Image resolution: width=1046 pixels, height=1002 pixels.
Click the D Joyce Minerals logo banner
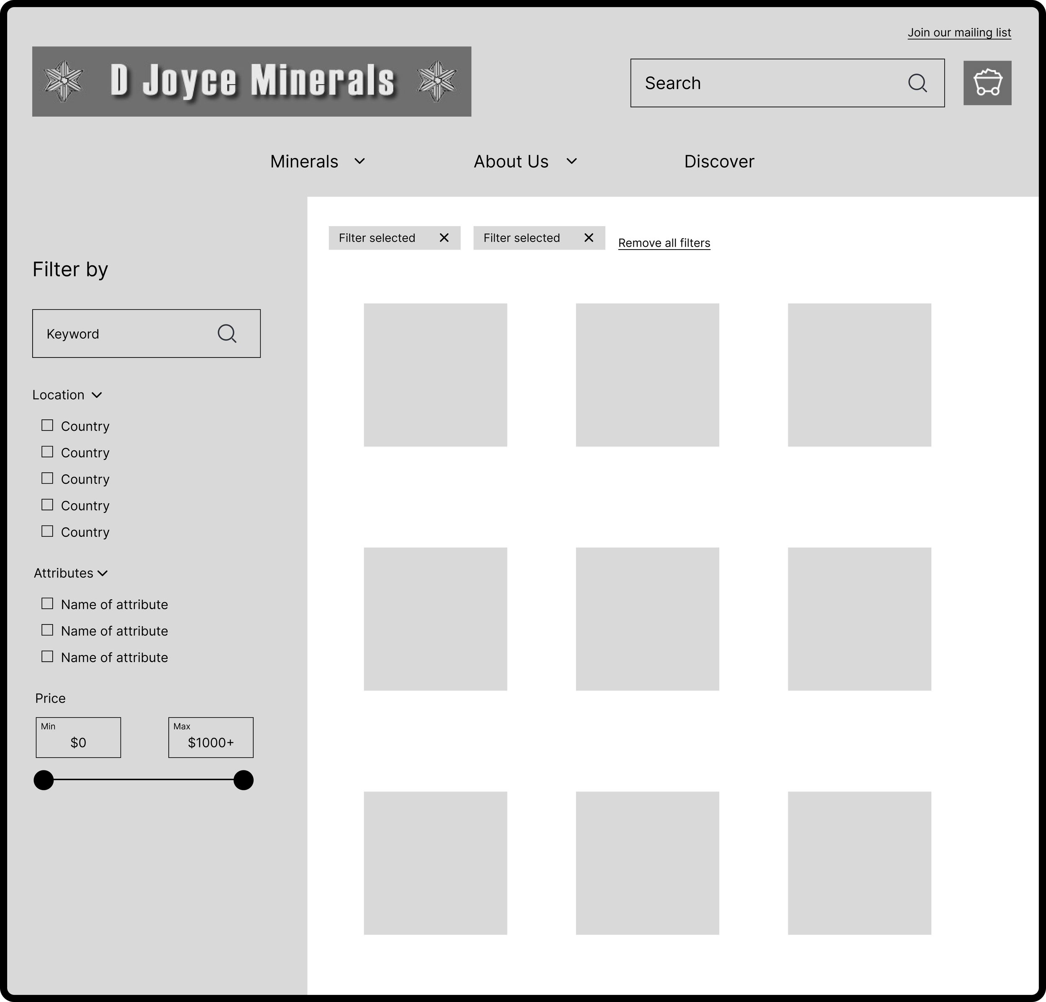(251, 82)
